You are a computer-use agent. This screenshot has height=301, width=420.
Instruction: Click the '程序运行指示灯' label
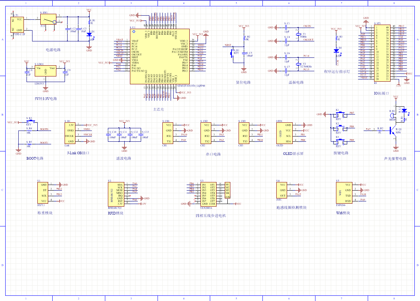pos(337,72)
